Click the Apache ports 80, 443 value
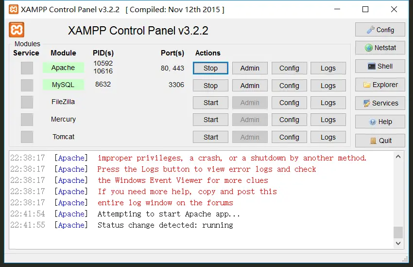This screenshot has height=267, width=413. coord(172,68)
